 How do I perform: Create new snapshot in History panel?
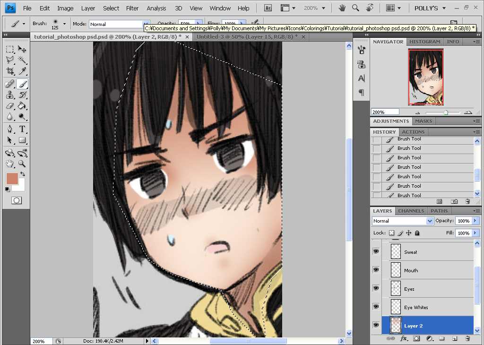tap(454, 201)
